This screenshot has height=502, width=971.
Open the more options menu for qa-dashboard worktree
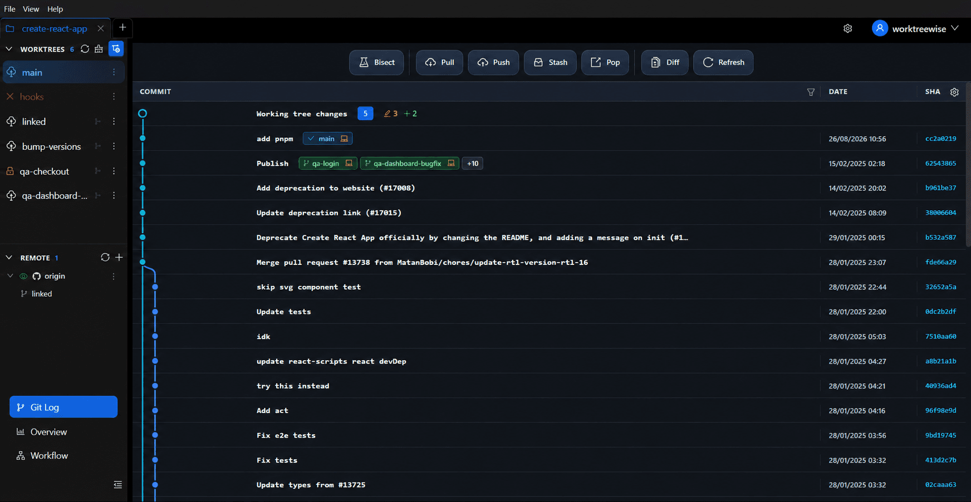pyautogui.click(x=114, y=195)
